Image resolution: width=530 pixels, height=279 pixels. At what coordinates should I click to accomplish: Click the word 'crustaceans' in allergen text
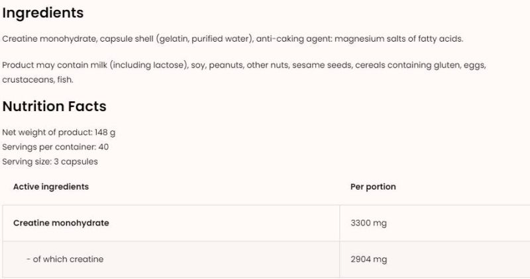point(26,80)
